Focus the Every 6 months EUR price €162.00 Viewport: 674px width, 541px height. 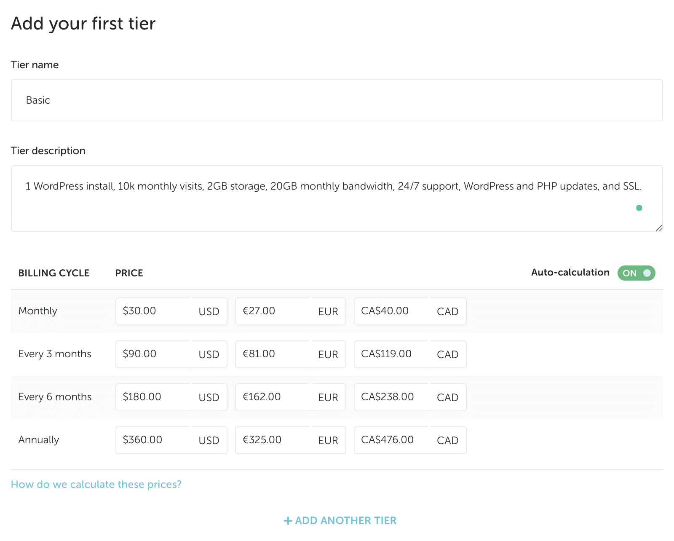tap(273, 397)
